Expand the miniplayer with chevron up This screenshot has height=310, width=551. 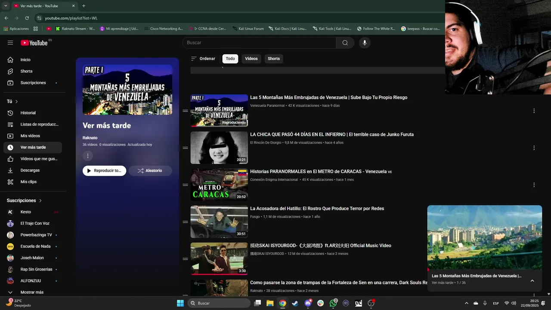[x=532, y=281]
